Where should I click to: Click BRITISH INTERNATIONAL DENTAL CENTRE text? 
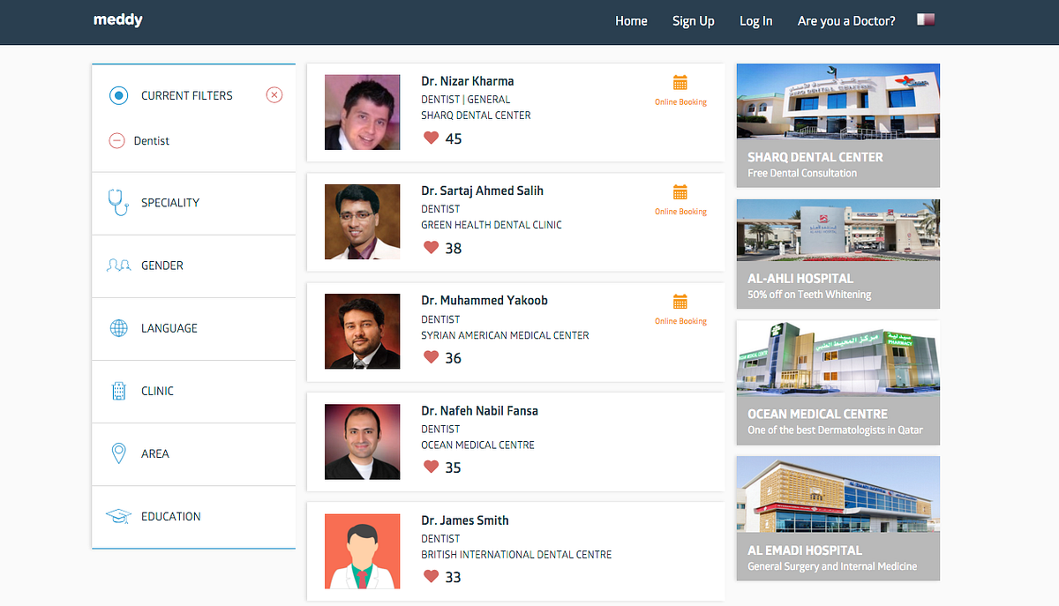coord(516,555)
